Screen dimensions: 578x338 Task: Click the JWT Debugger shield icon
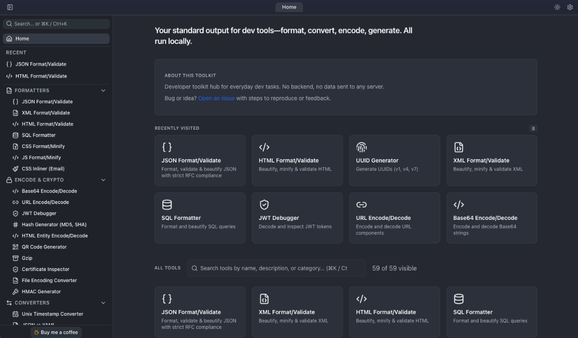tap(264, 204)
